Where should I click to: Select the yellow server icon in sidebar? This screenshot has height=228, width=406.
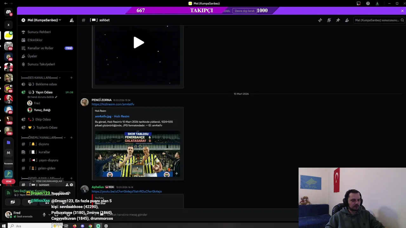pos(9,35)
